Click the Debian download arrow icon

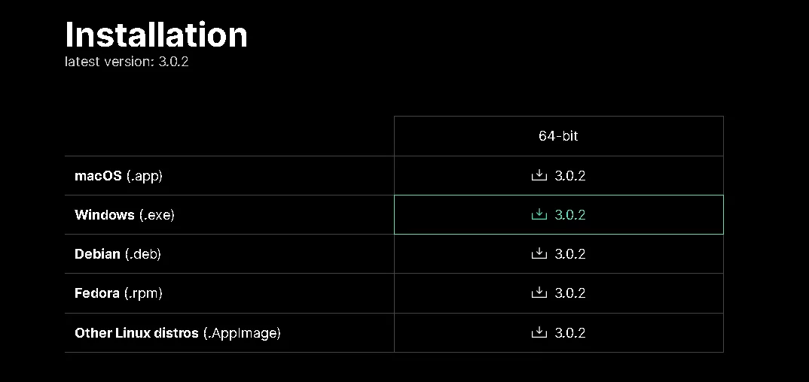click(x=539, y=253)
